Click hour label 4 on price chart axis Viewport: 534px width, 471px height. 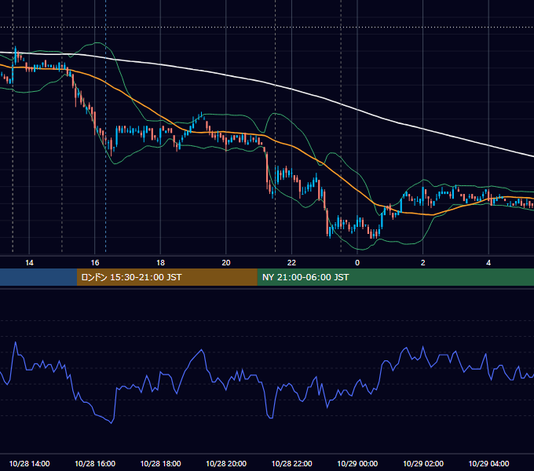[x=488, y=263]
